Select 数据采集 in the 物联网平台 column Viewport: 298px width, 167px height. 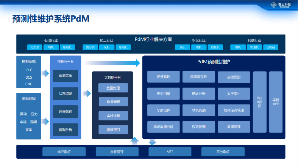point(66,76)
